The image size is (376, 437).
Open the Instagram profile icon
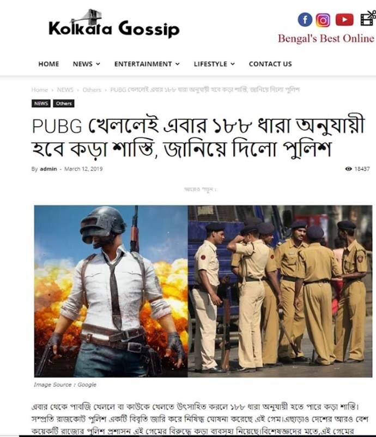pos(323,20)
